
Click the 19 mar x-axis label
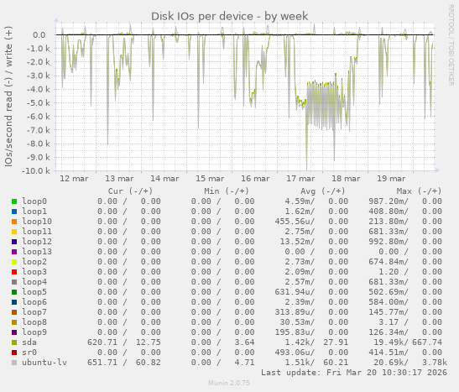(391, 179)
